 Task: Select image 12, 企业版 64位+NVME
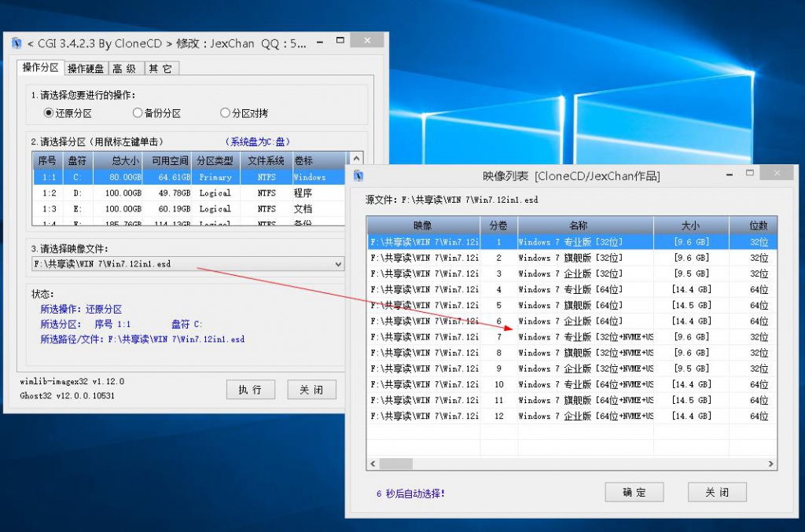[x=572, y=416]
